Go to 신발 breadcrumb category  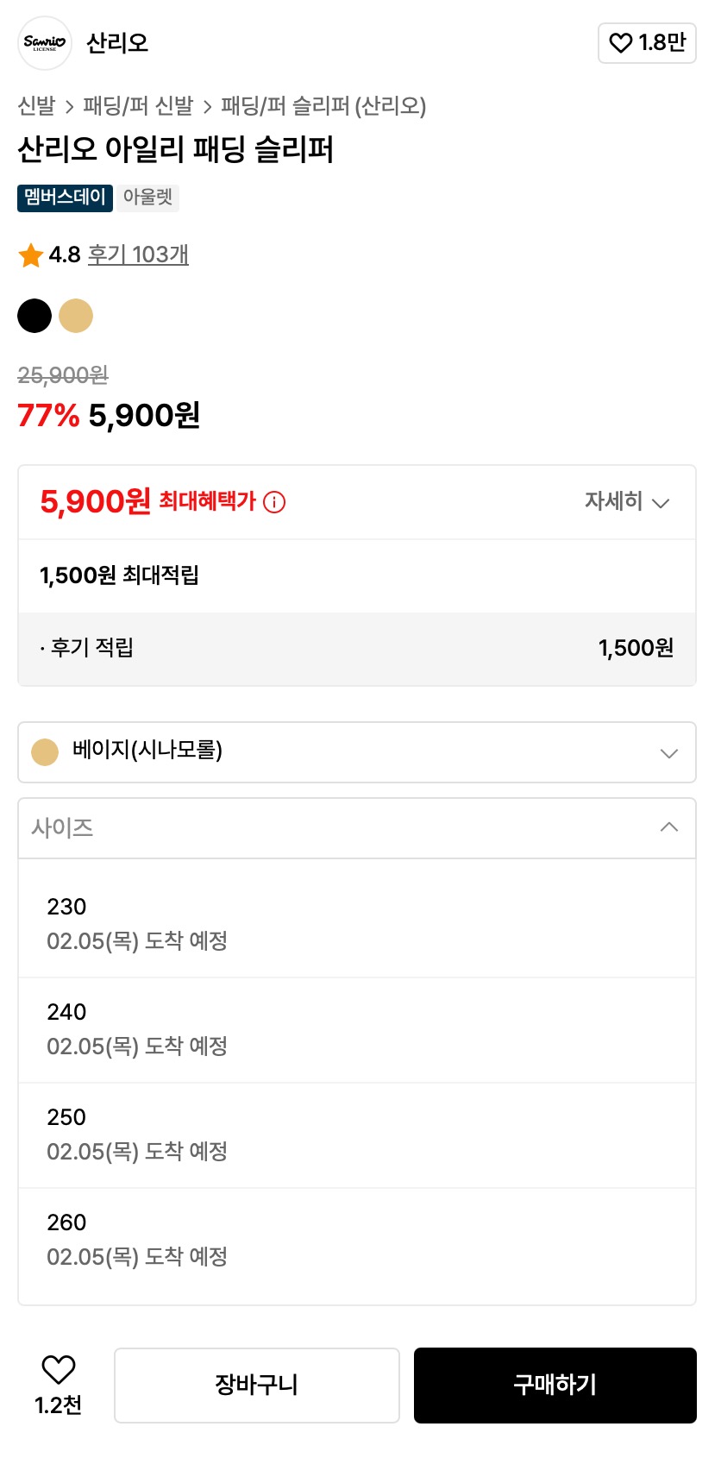click(x=36, y=106)
